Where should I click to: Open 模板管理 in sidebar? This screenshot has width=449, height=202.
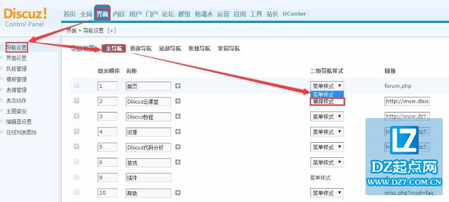coord(17,79)
